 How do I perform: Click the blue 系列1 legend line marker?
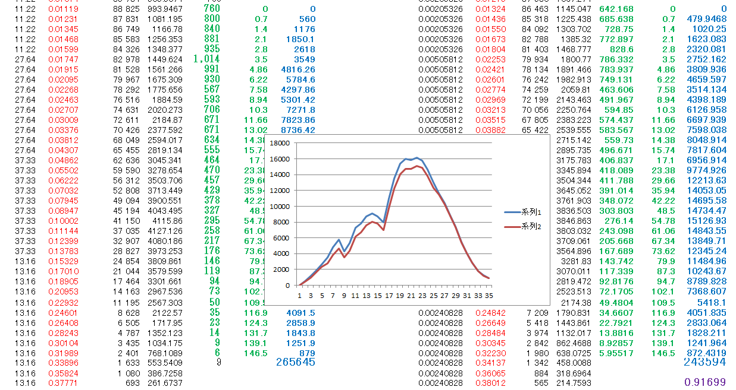[512, 212]
